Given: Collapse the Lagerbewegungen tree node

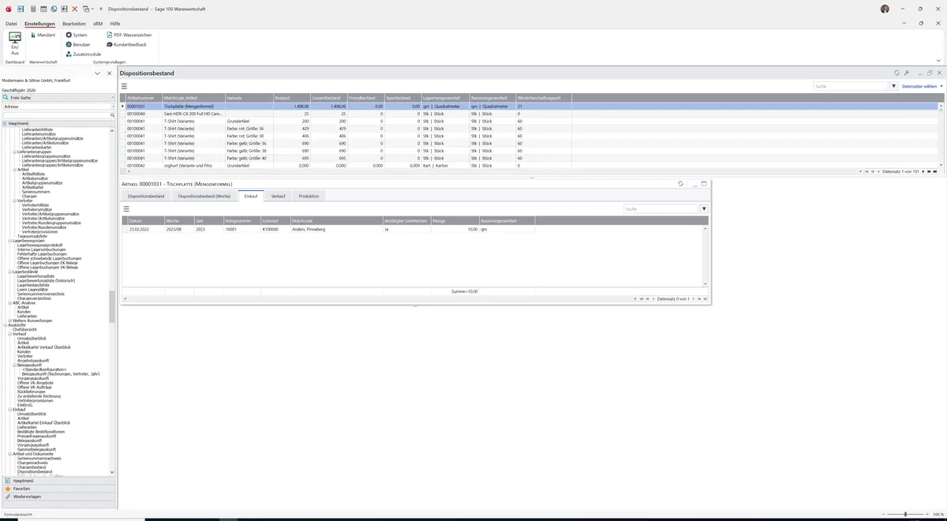Looking at the screenshot, I should [x=10, y=241].
